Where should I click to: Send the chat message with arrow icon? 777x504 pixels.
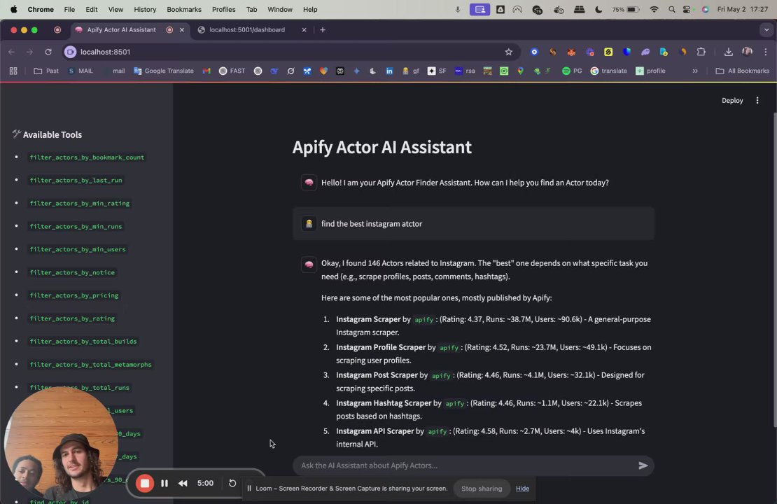coord(643,465)
